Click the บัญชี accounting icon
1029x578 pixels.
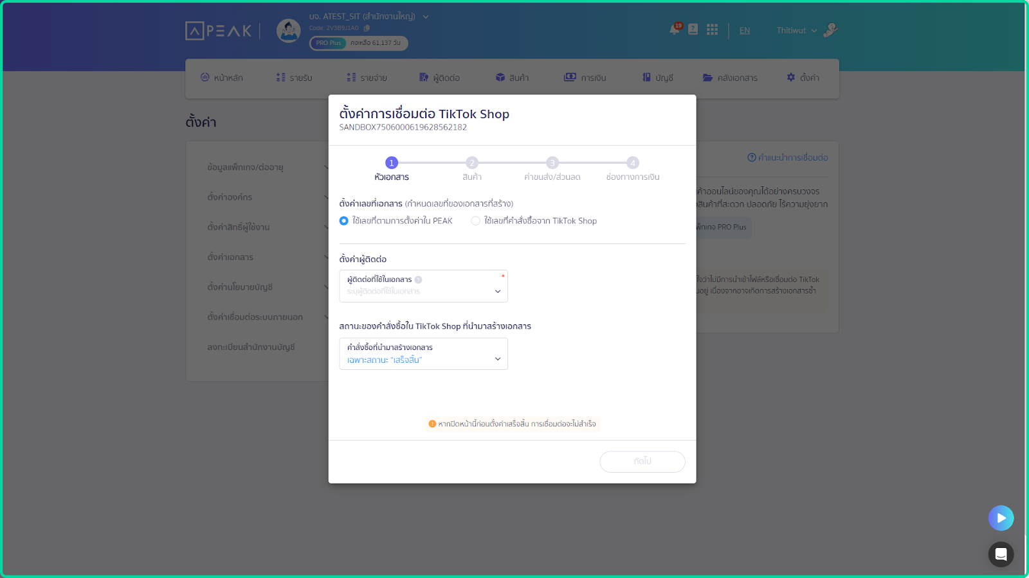(x=646, y=77)
